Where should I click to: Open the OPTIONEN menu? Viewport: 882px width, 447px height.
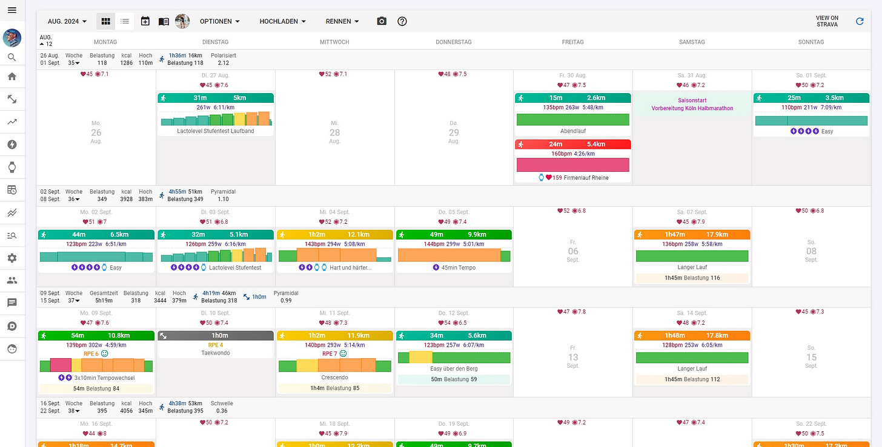219,21
